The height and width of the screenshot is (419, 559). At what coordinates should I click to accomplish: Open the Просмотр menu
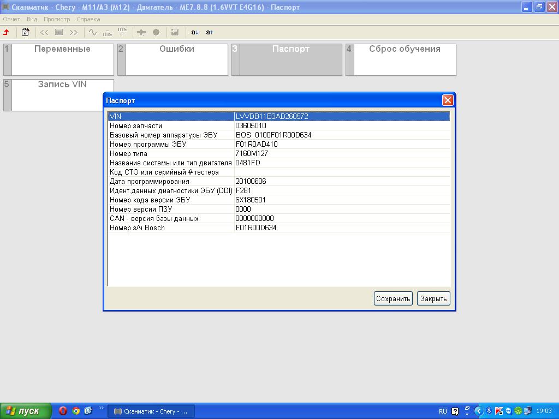point(57,19)
